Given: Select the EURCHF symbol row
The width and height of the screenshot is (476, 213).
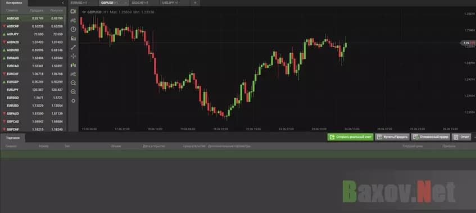Looking at the screenshot, I should (32, 74).
